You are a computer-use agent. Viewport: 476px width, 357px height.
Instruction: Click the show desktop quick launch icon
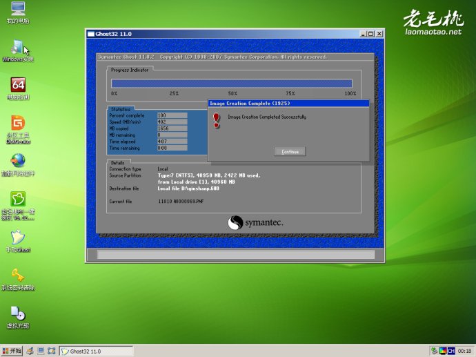(42, 351)
